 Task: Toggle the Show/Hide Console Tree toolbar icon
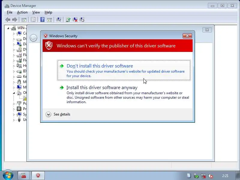pyautogui.click(x=24, y=20)
